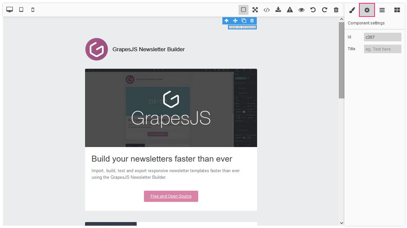The width and height of the screenshot is (407, 228).
Task: Toggle images warning icon
Action: [290, 10]
